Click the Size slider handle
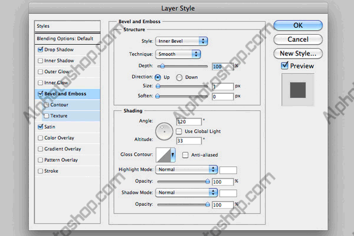 pos(158,86)
